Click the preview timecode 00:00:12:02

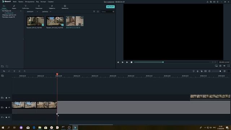point(224,62)
